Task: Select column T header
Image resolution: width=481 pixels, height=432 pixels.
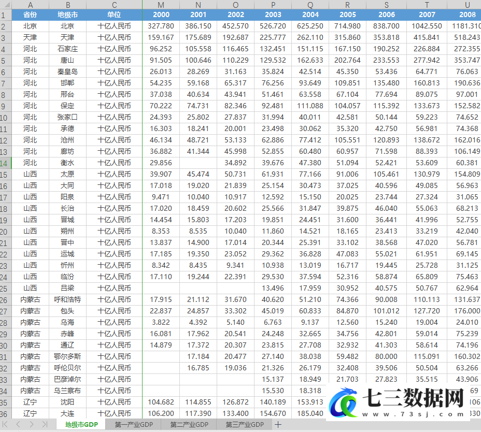Action: (427, 5)
